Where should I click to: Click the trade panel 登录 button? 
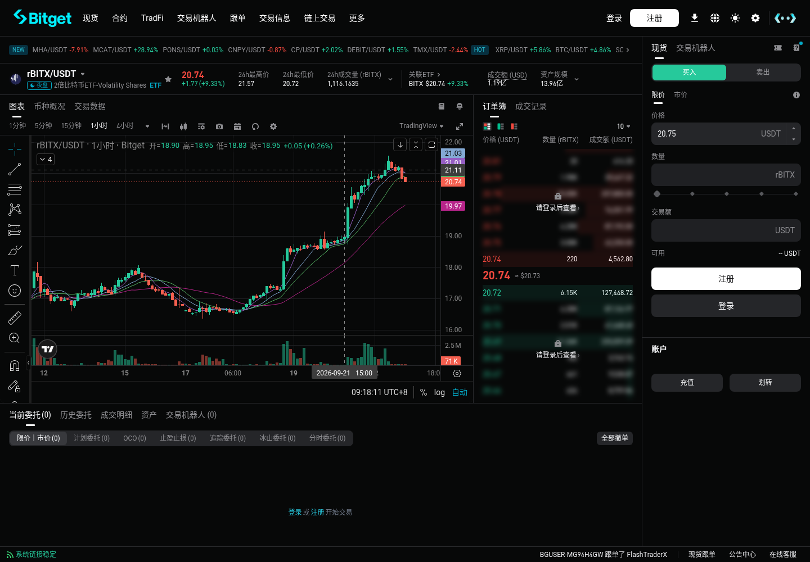point(726,306)
